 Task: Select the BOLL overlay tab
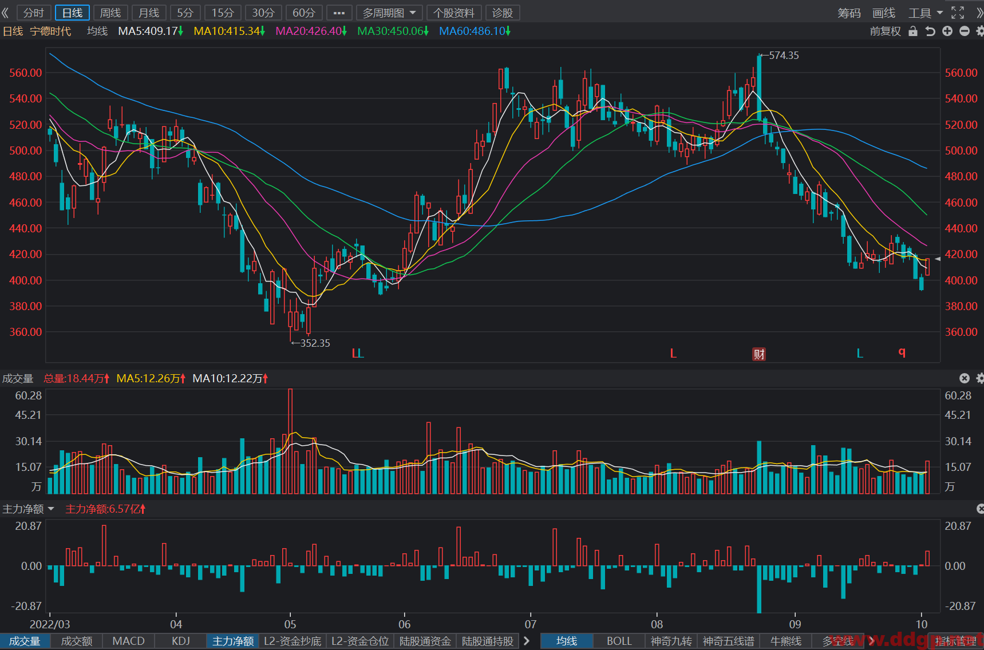[x=619, y=641]
